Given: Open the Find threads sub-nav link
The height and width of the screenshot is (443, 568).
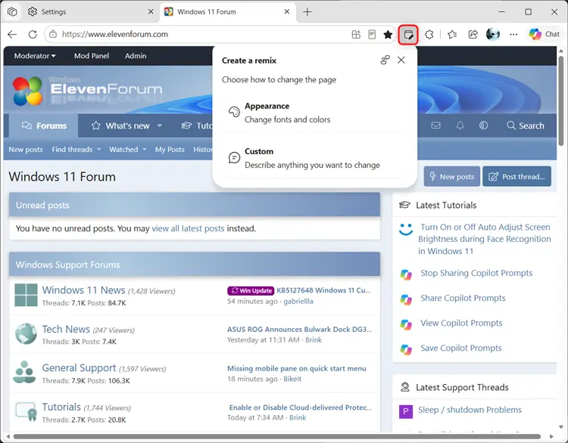Looking at the screenshot, I should tap(72, 150).
